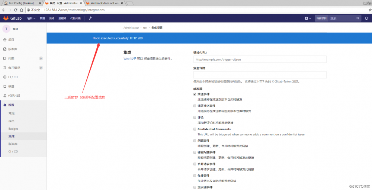The width and height of the screenshot is (372, 190).
Task: Switch to Webhook does not work tab
Action: coord(105,3)
